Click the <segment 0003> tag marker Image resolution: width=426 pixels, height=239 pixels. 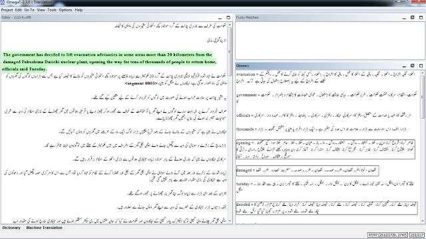tap(141, 83)
